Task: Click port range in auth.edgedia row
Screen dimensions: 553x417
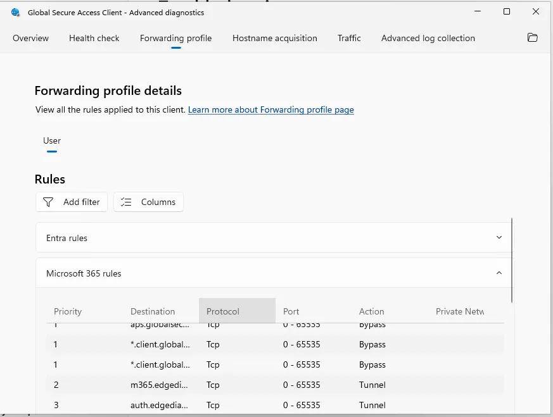Action: [x=302, y=405]
